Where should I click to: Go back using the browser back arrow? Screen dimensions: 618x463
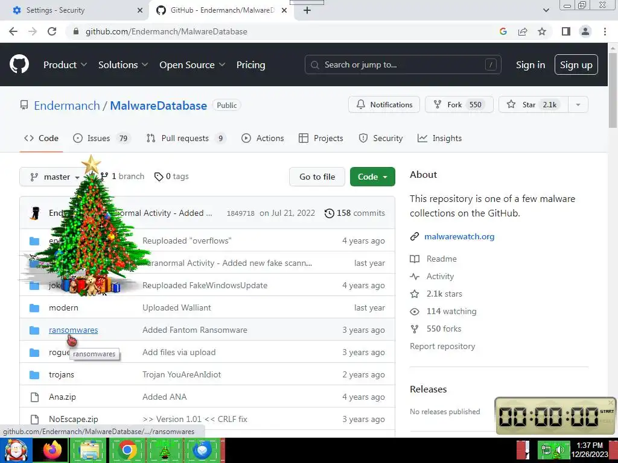click(13, 31)
